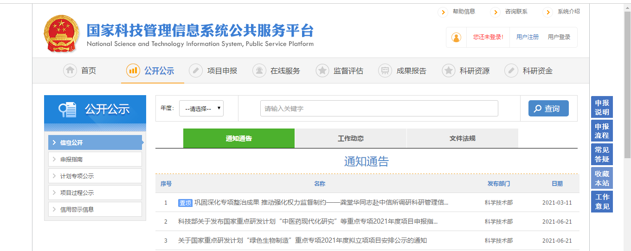Click the 公开公示 sidebar header icon

pyautogui.click(x=67, y=109)
